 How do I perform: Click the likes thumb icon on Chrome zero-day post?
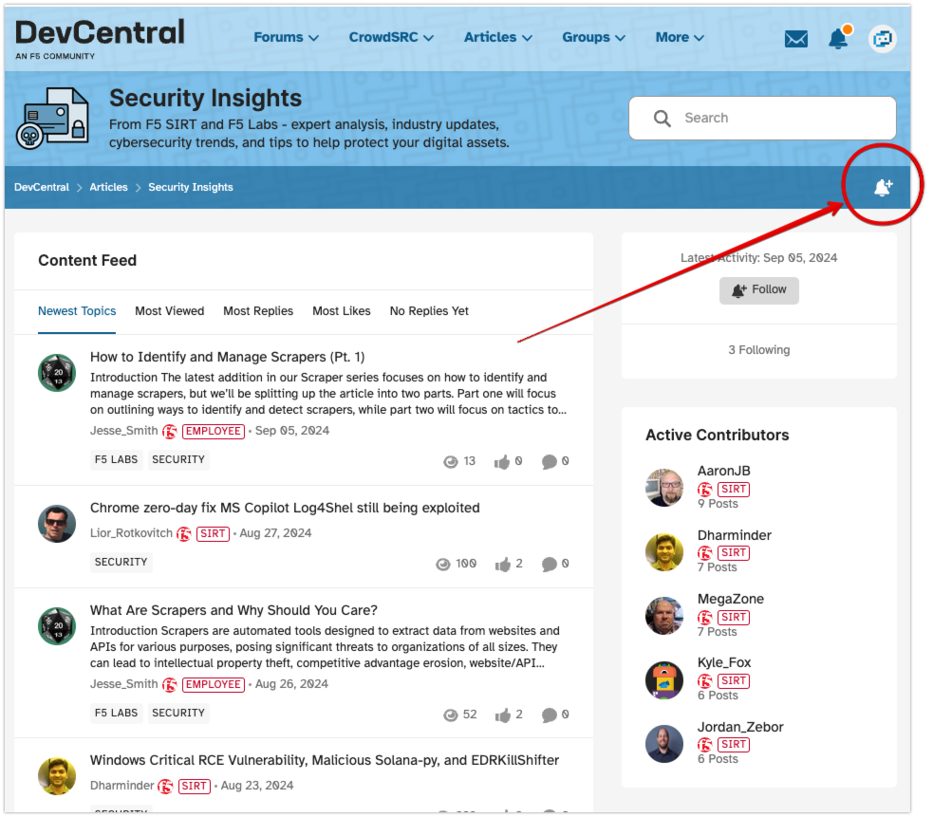(x=503, y=564)
